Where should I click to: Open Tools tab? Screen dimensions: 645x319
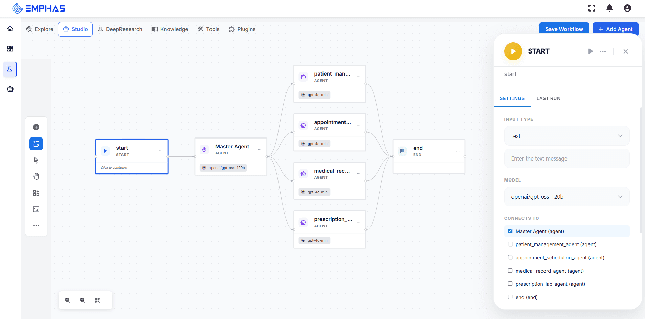208,29
